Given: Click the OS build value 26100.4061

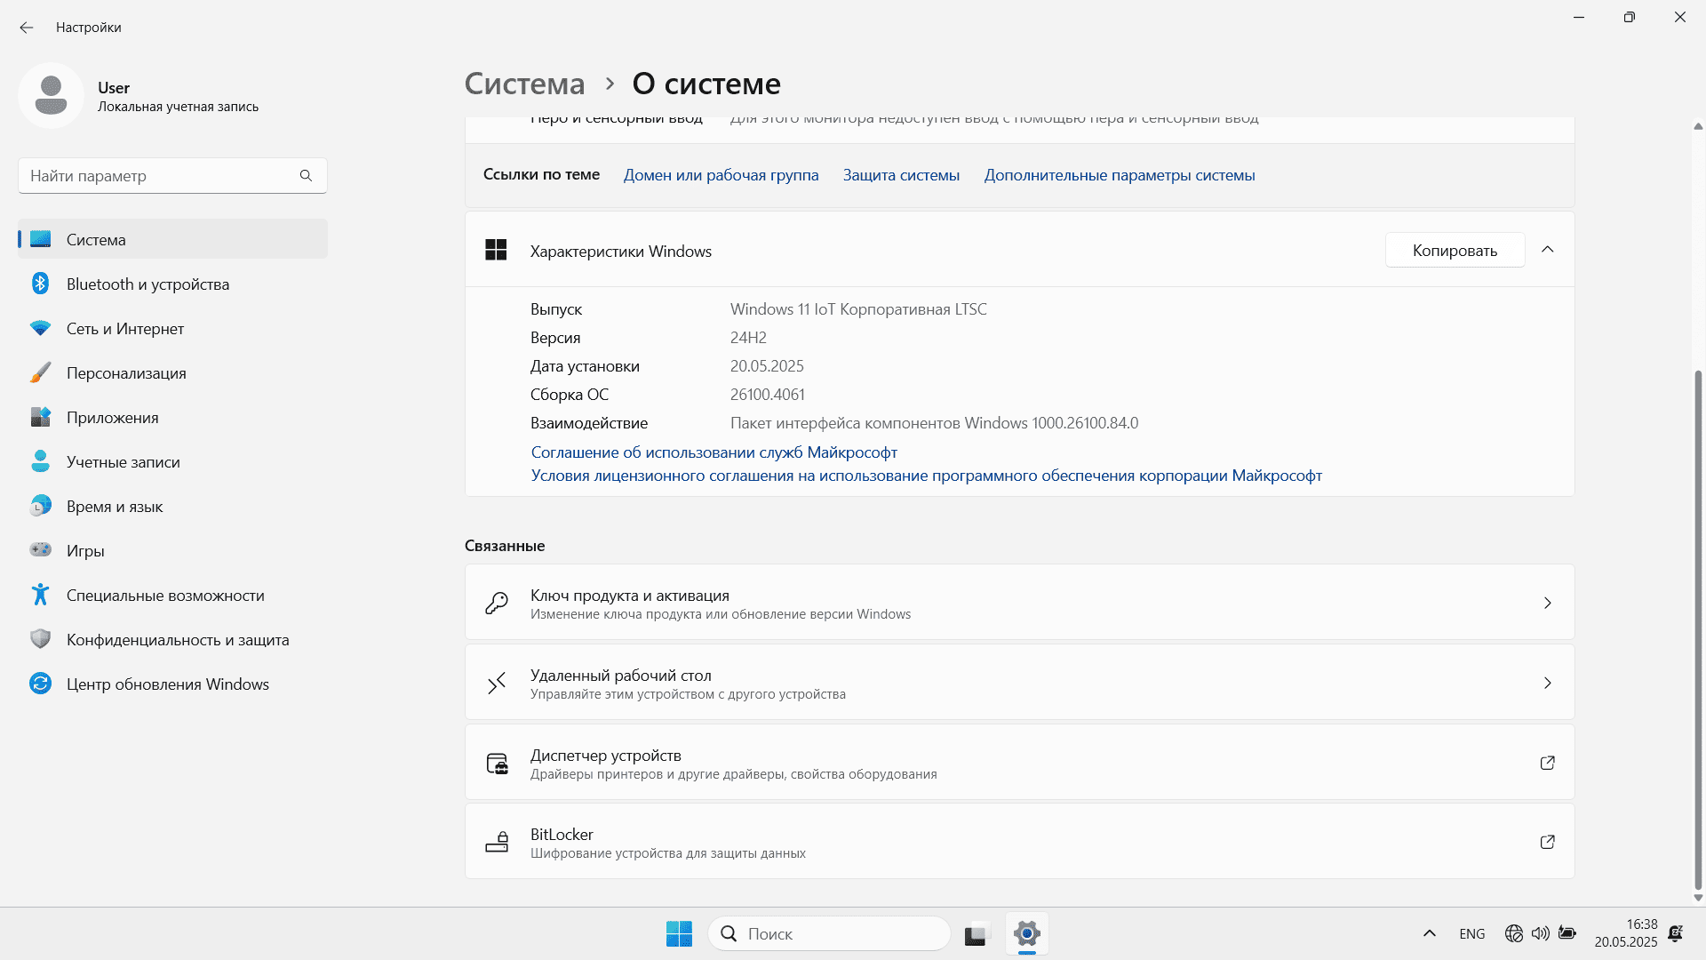Looking at the screenshot, I should coord(768,395).
